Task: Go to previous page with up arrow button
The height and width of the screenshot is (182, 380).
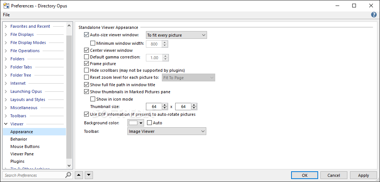Action: (79, 175)
